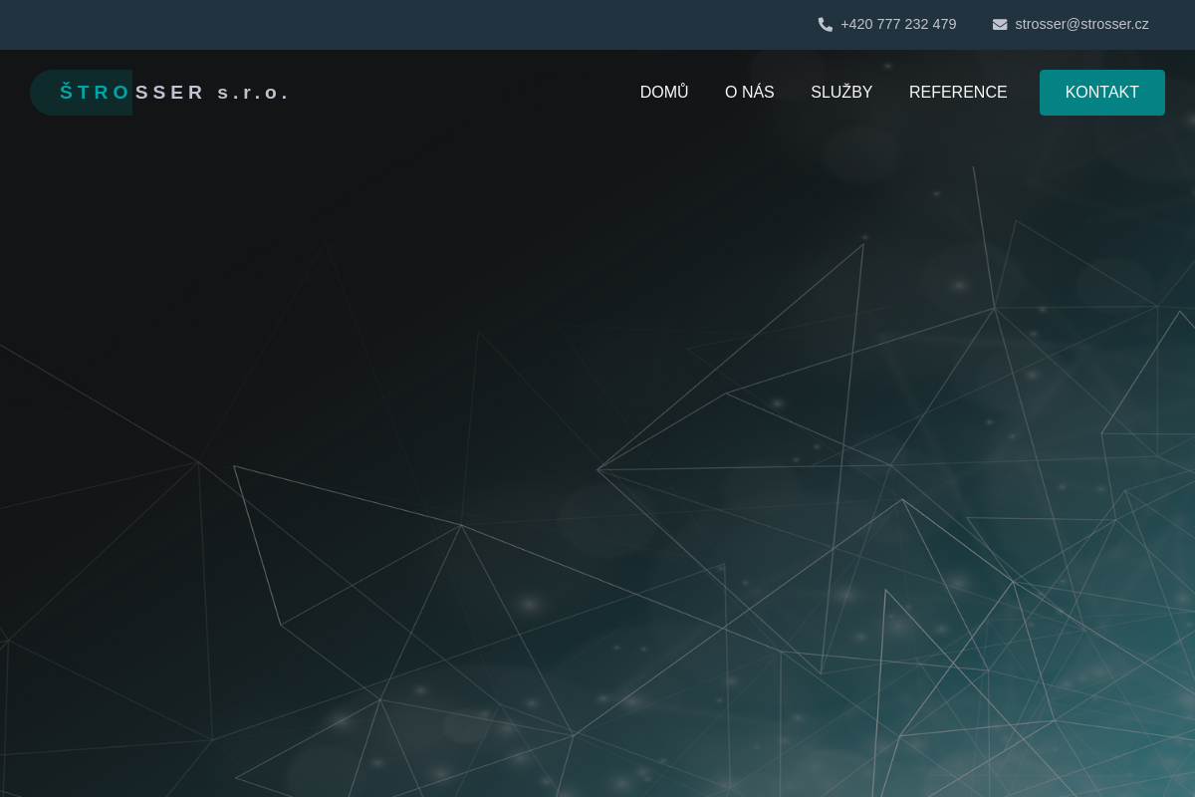Click the polygon network hero background
This screenshot has width=1195, height=797.
point(697,498)
